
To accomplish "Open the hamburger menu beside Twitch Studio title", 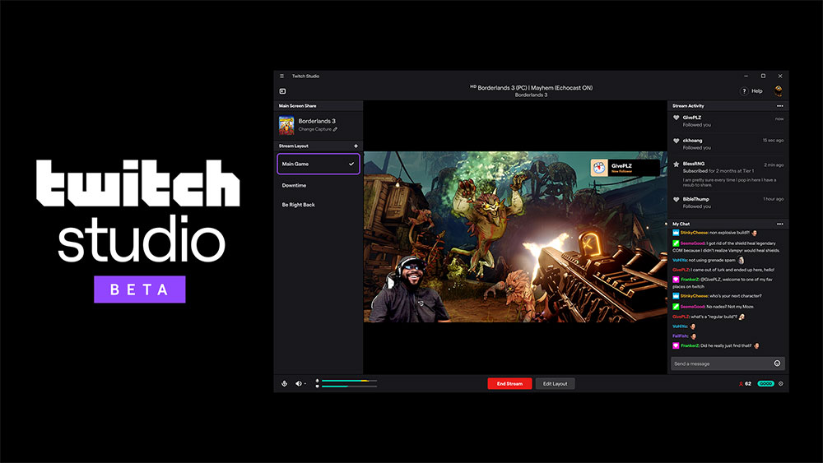I will point(281,76).
